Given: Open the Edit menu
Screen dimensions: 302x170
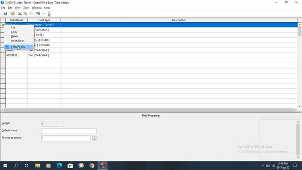Looking at the screenshot, I should (10, 8).
